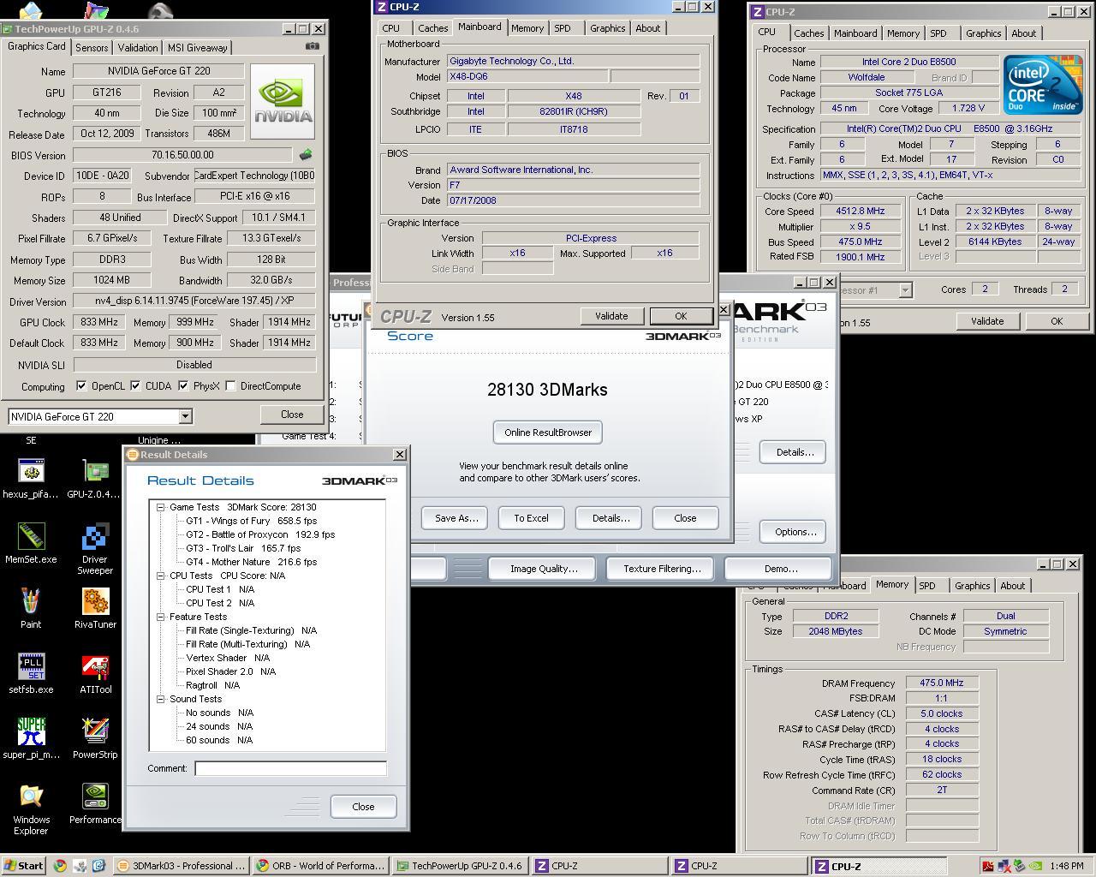Viewport: 1096px width, 877px height.
Task: Open Graphics tab in top-right CPU-Z window
Action: tap(983, 33)
